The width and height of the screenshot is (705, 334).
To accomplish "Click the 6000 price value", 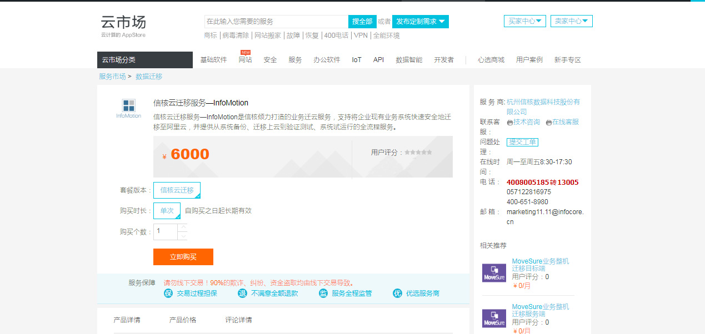I will coord(190,154).
